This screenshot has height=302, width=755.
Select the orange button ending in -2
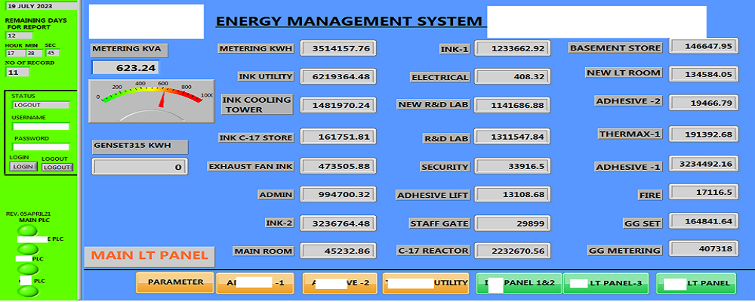pyautogui.click(x=339, y=283)
